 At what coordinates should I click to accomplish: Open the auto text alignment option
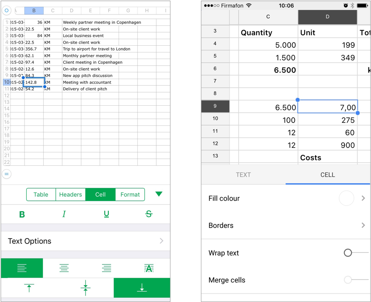tap(149, 268)
